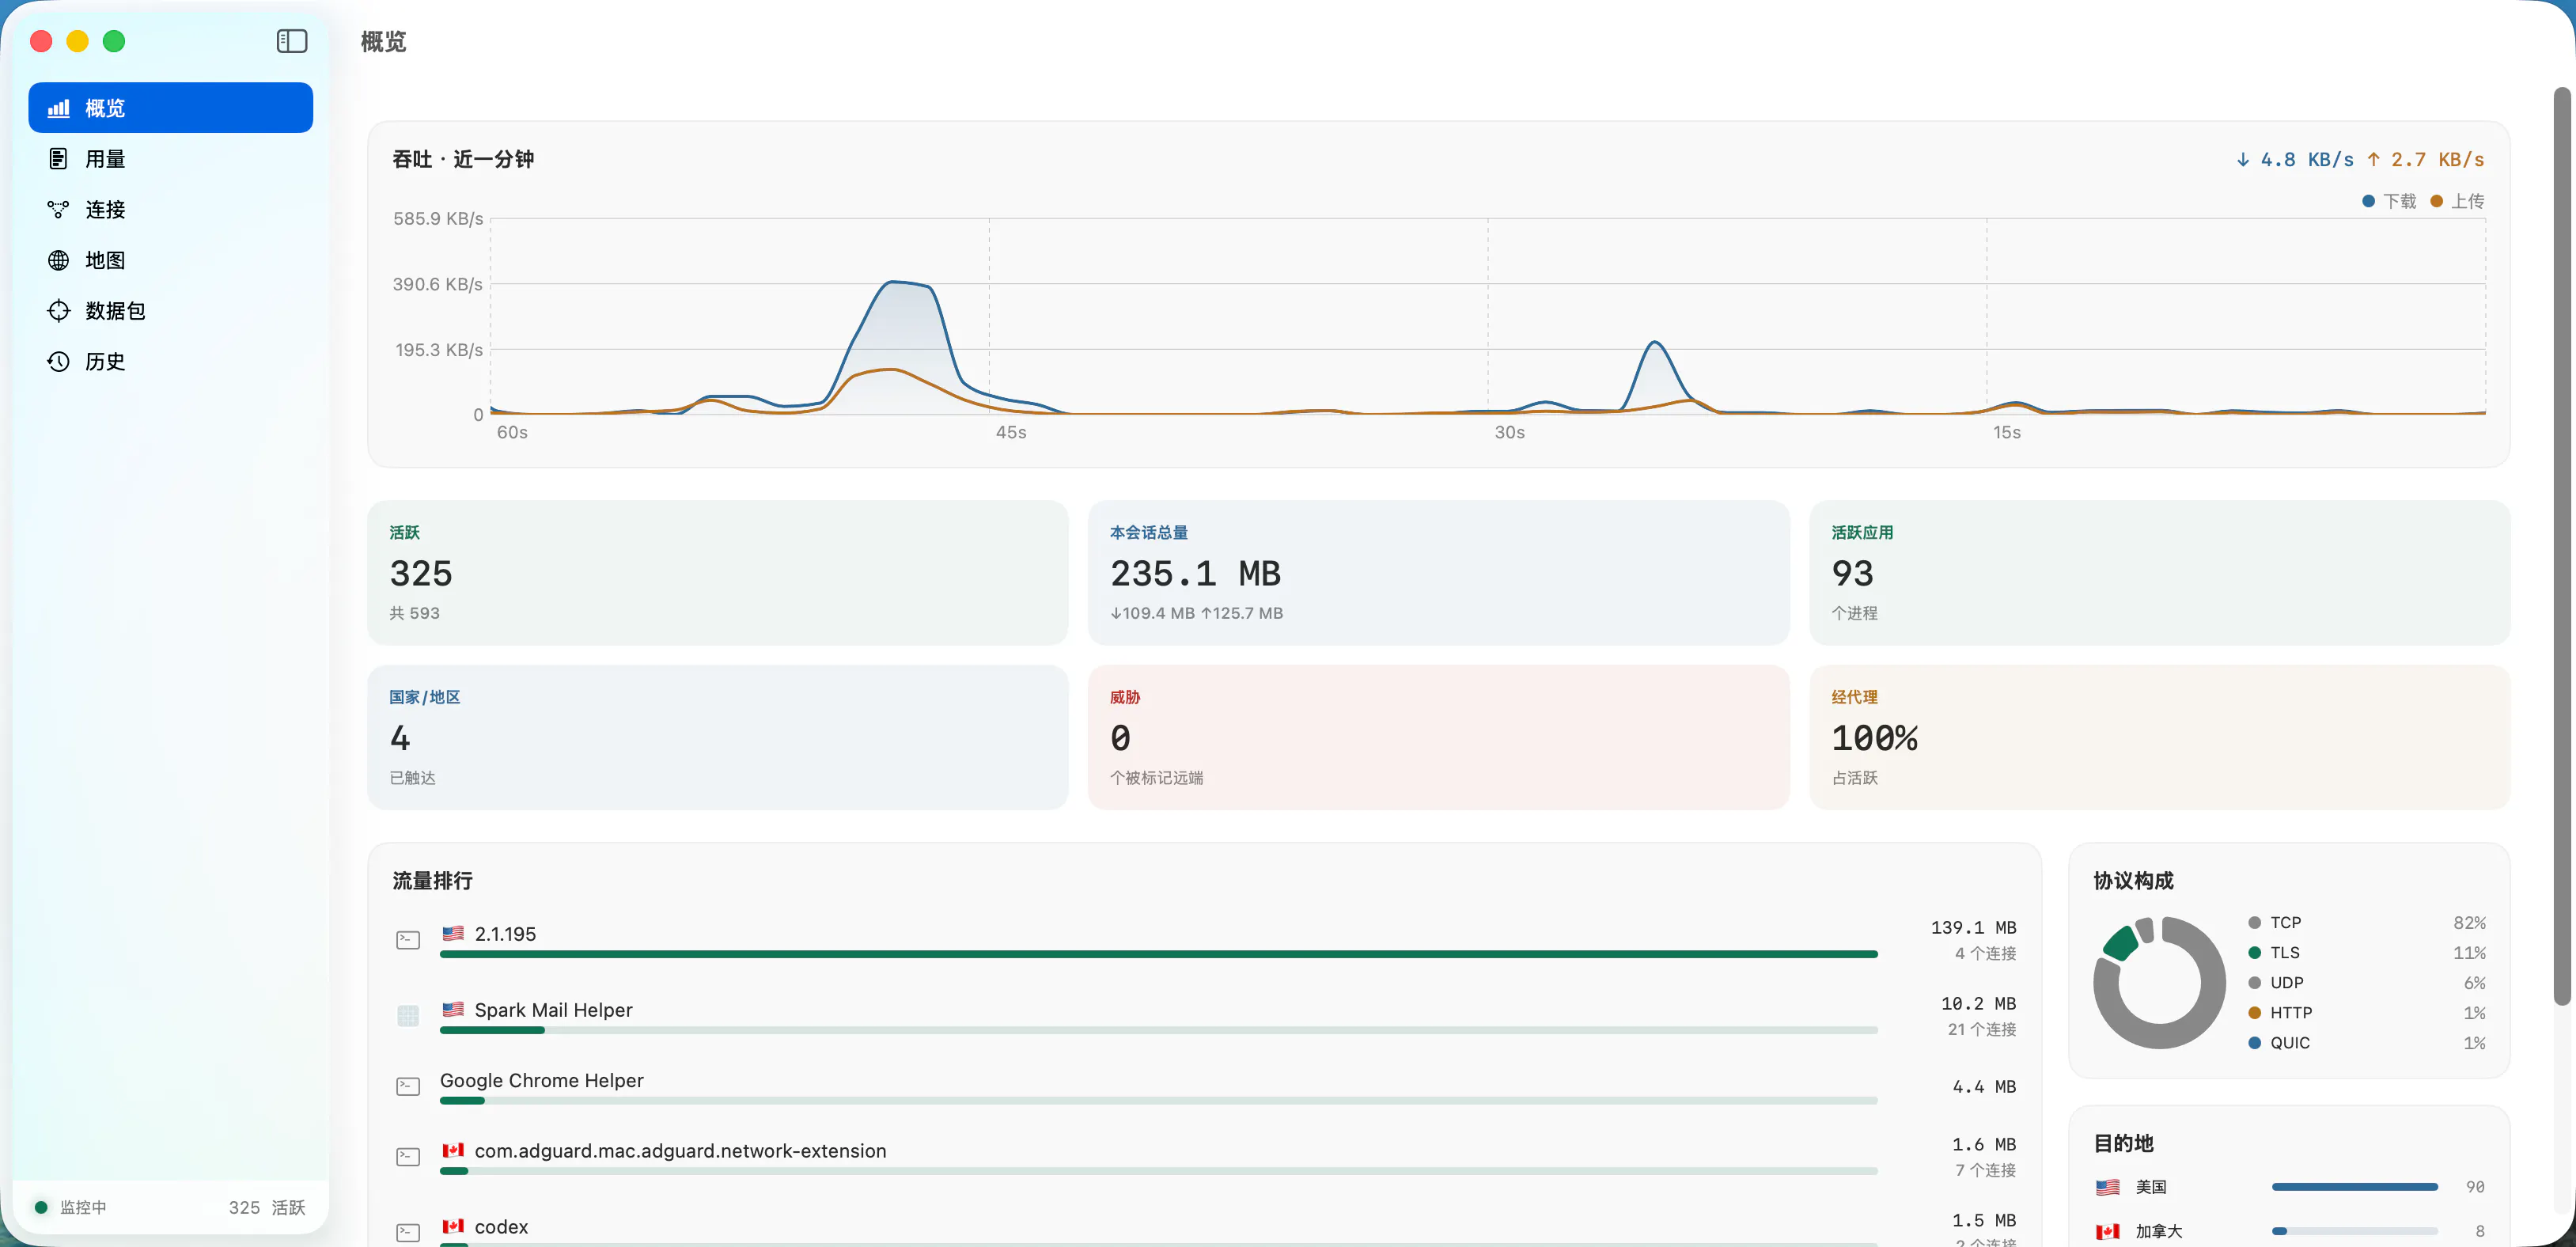Click the Spark Mail Helper traffic bar

(1158, 1030)
